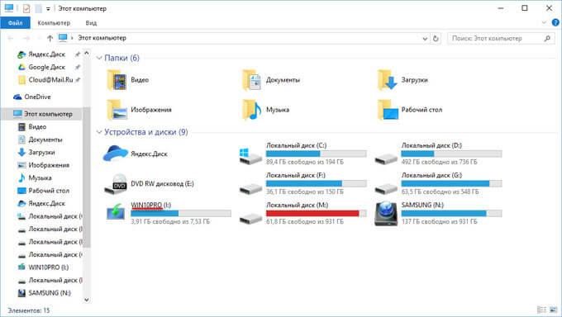Screen dimensions: 562x317
Task: Click the text 36,1 ГБ свободно из 150 ГБ
Action: point(305,192)
